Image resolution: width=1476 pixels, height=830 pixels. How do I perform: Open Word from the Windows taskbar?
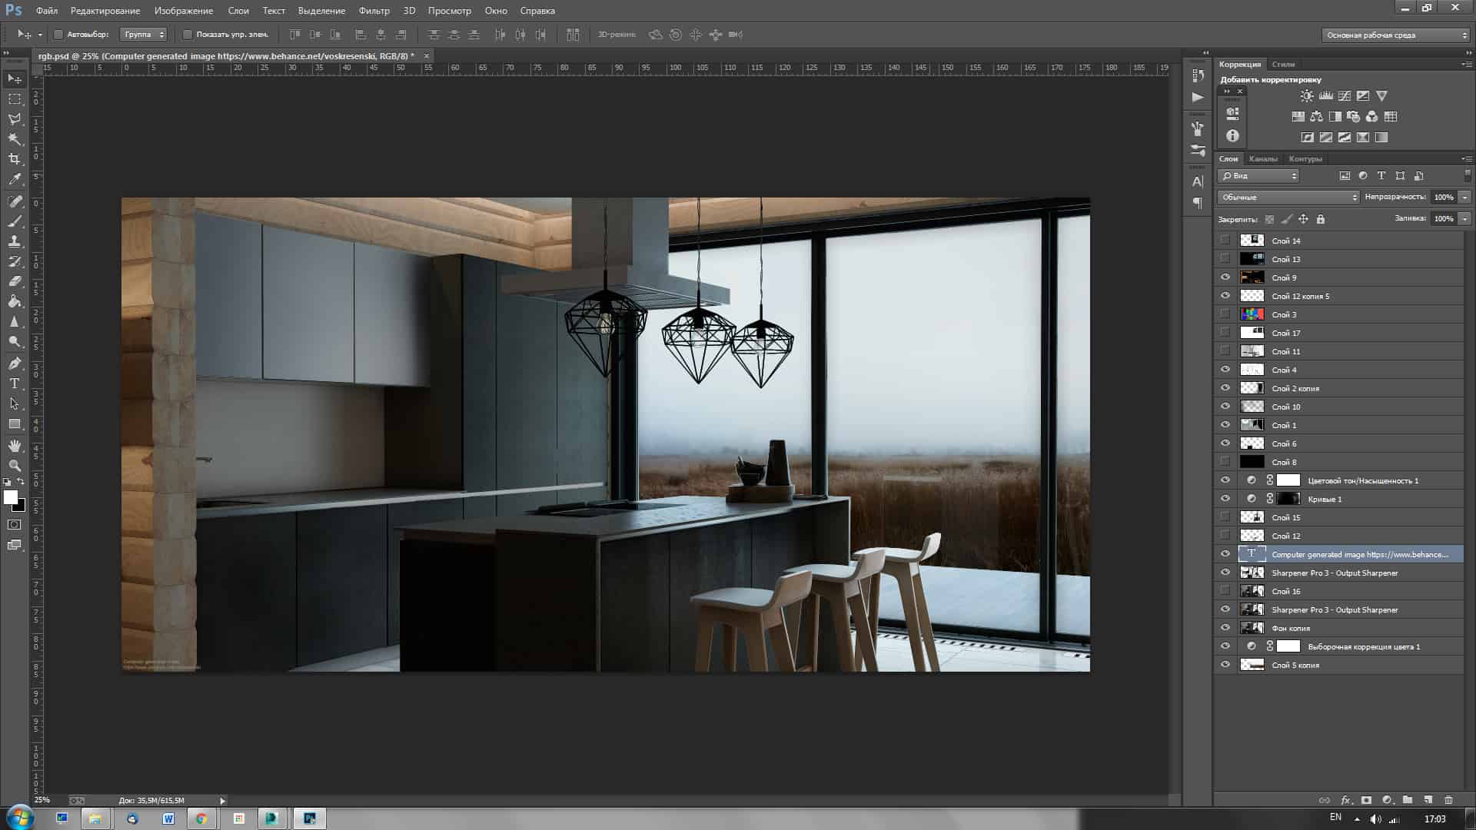tap(168, 818)
